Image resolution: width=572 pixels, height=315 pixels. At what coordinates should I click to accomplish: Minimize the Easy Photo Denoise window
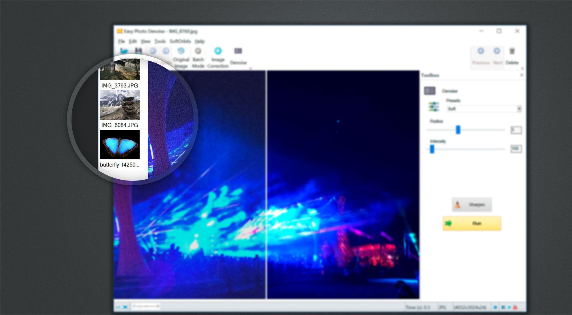(481, 31)
